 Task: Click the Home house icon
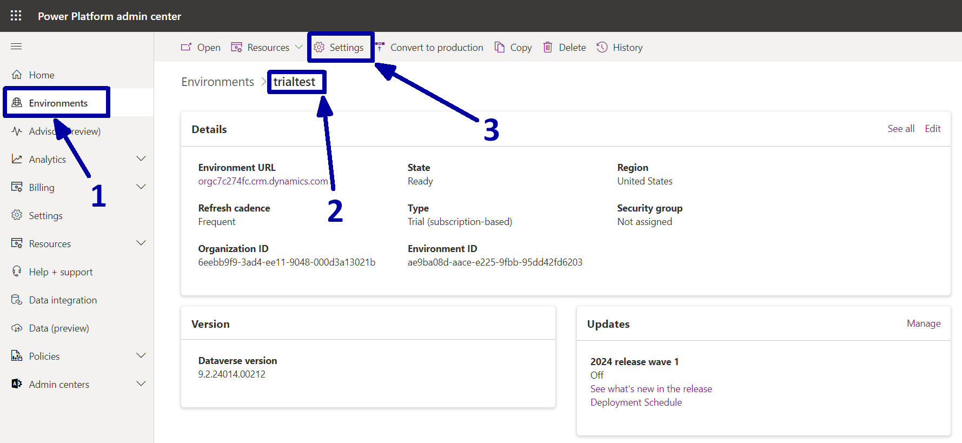tap(17, 75)
